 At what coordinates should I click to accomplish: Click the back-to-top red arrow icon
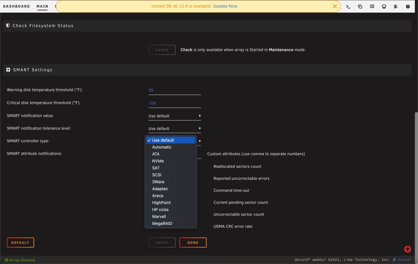407,249
